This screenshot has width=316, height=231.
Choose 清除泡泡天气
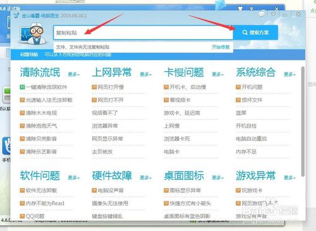41,126
